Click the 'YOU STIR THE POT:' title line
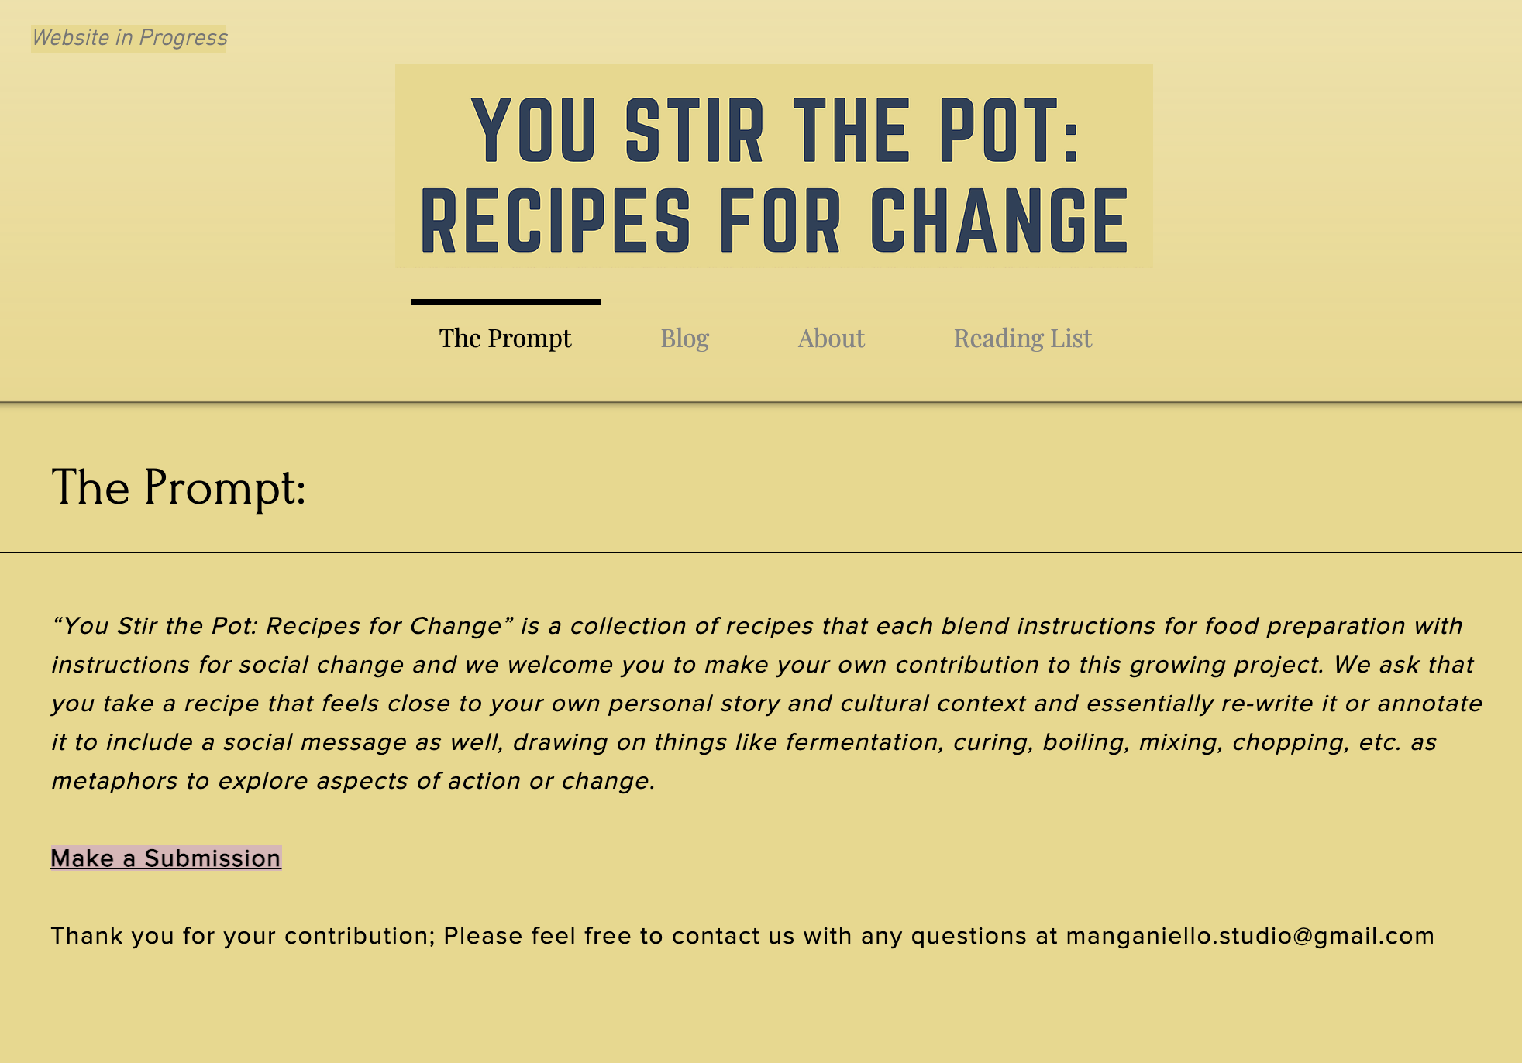The width and height of the screenshot is (1522, 1063). (x=774, y=130)
